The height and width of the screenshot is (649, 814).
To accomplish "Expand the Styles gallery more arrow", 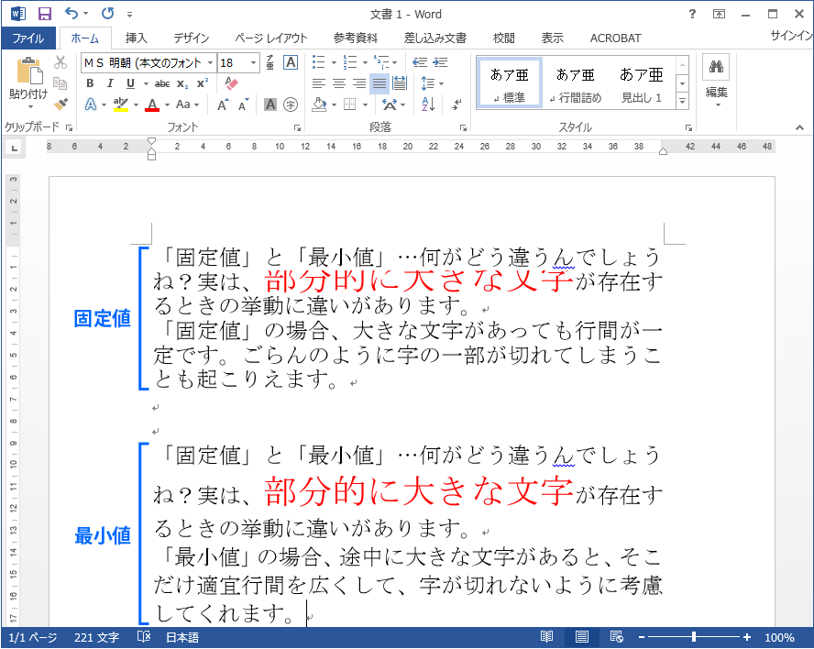I will [682, 99].
